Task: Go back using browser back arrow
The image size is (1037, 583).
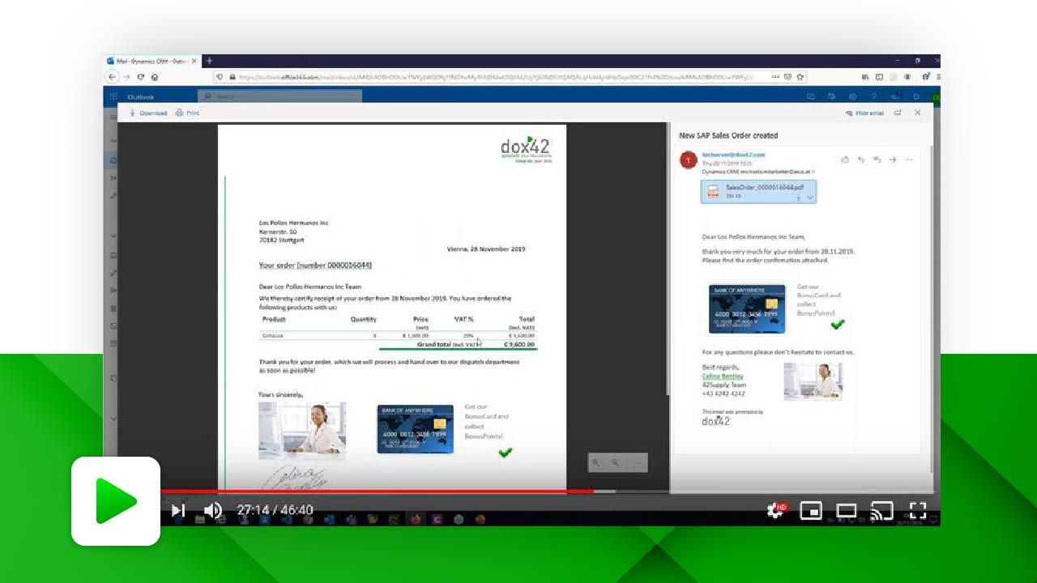Action: coord(113,77)
